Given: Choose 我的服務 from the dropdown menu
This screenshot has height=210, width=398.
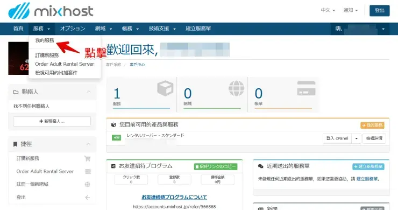Looking at the screenshot, I should coord(45,40).
